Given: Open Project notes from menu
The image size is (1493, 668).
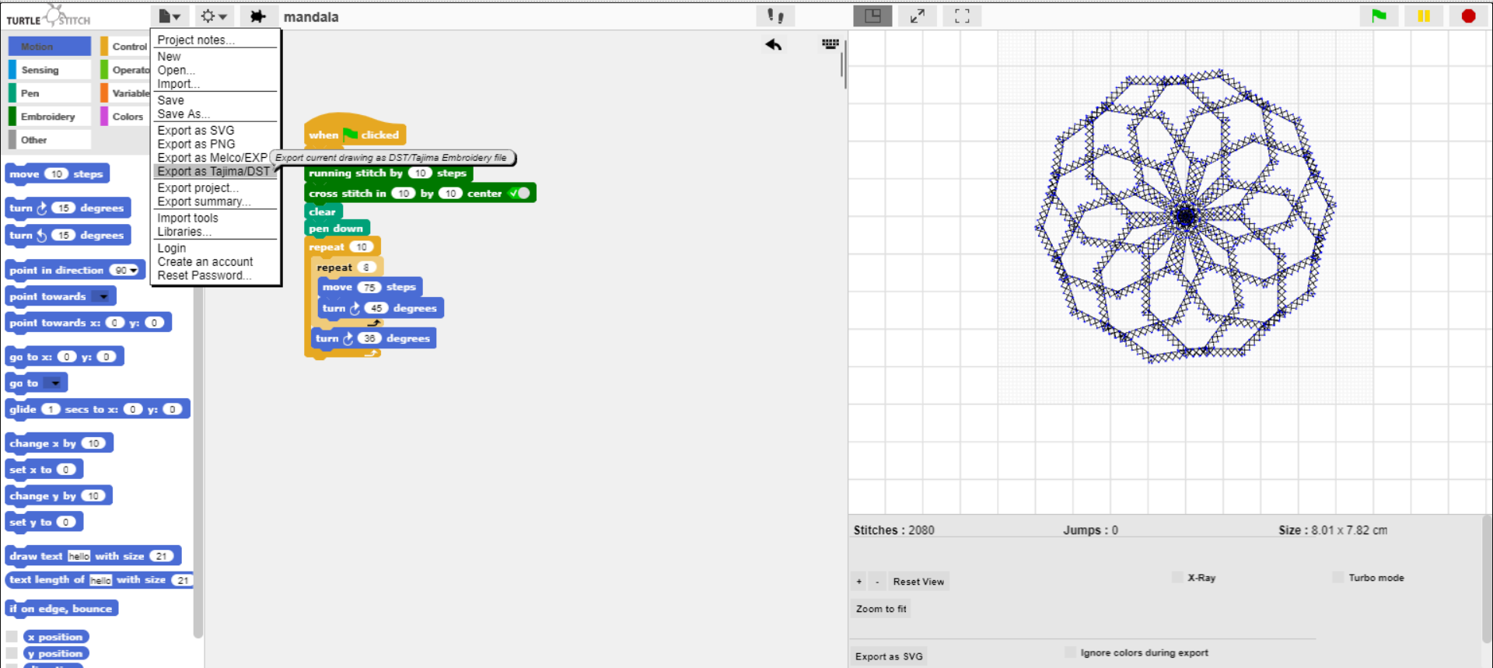Looking at the screenshot, I should click(196, 40).
